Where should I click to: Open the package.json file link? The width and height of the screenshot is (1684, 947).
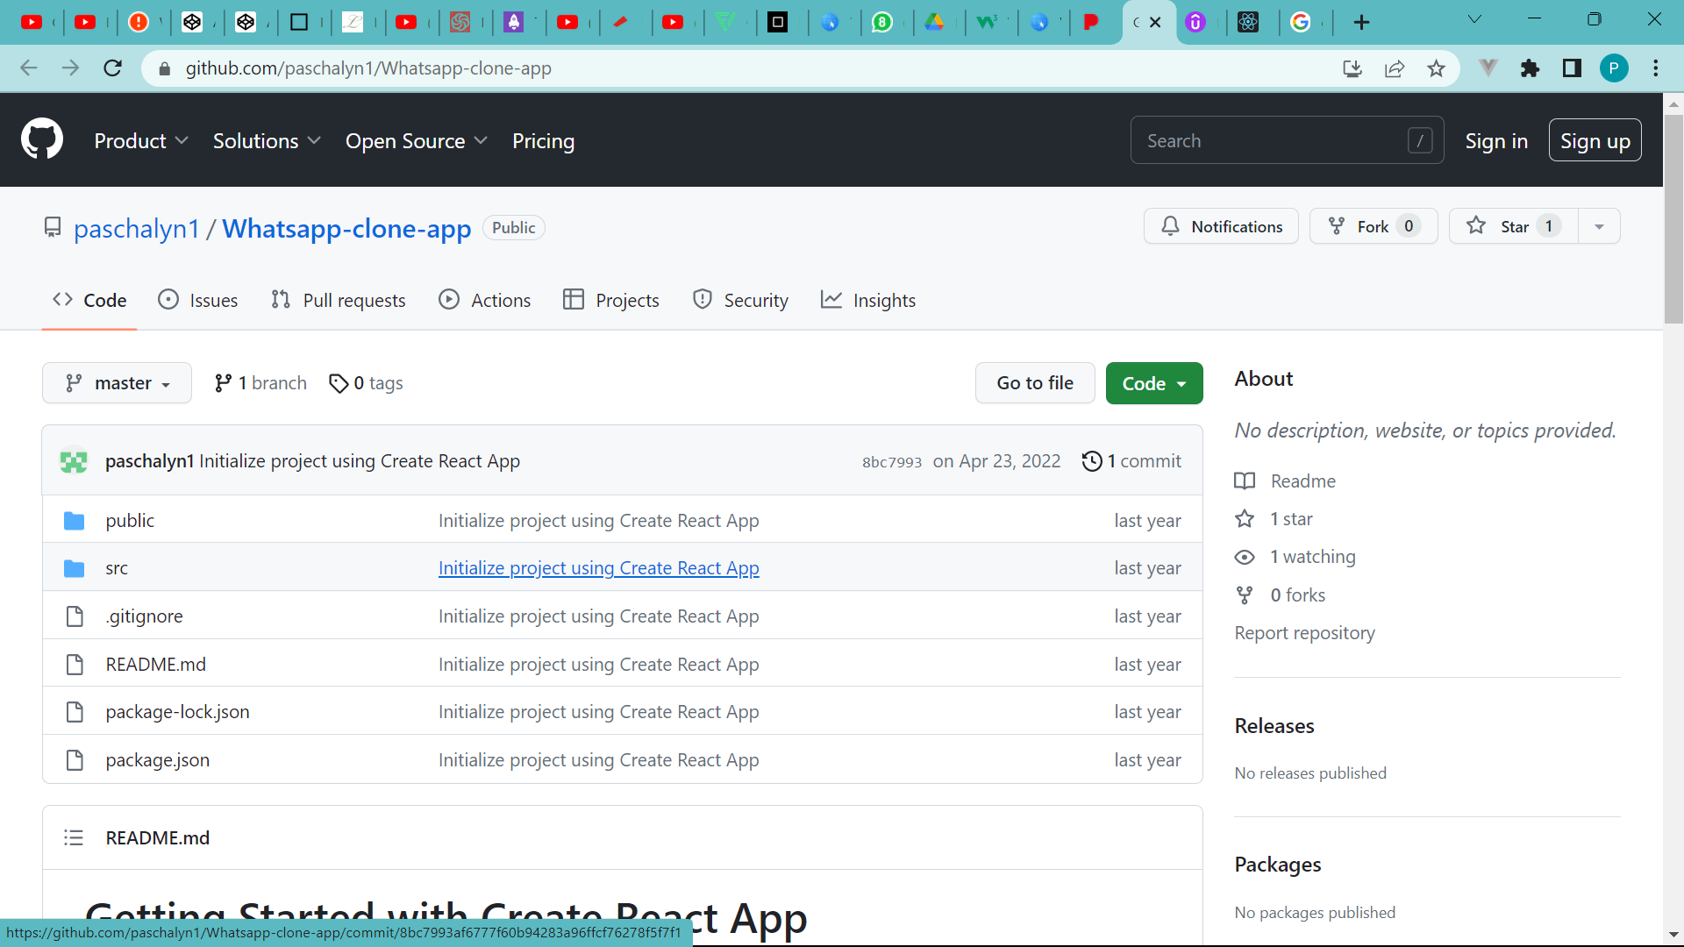tap(158, 760)
